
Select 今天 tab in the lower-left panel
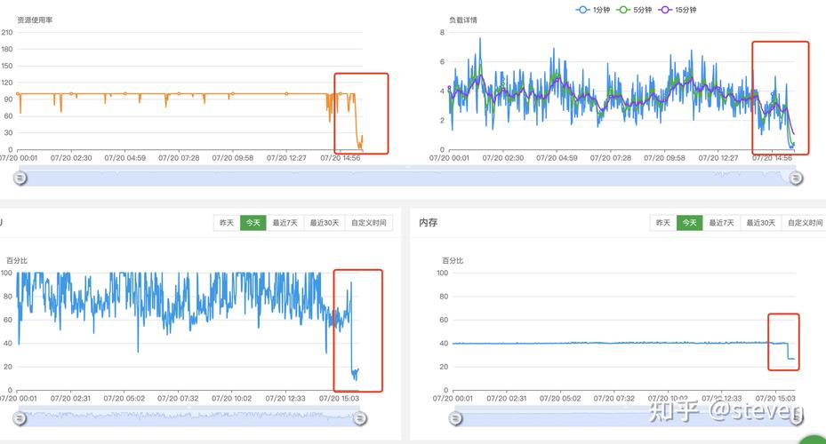[x=253, y=223]
